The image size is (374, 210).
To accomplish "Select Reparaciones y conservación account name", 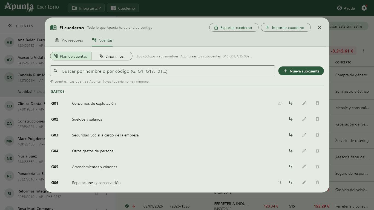I will 96,183.
